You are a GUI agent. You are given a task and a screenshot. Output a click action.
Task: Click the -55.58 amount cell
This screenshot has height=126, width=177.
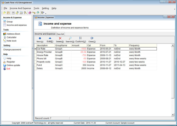(x=79, y=52)
